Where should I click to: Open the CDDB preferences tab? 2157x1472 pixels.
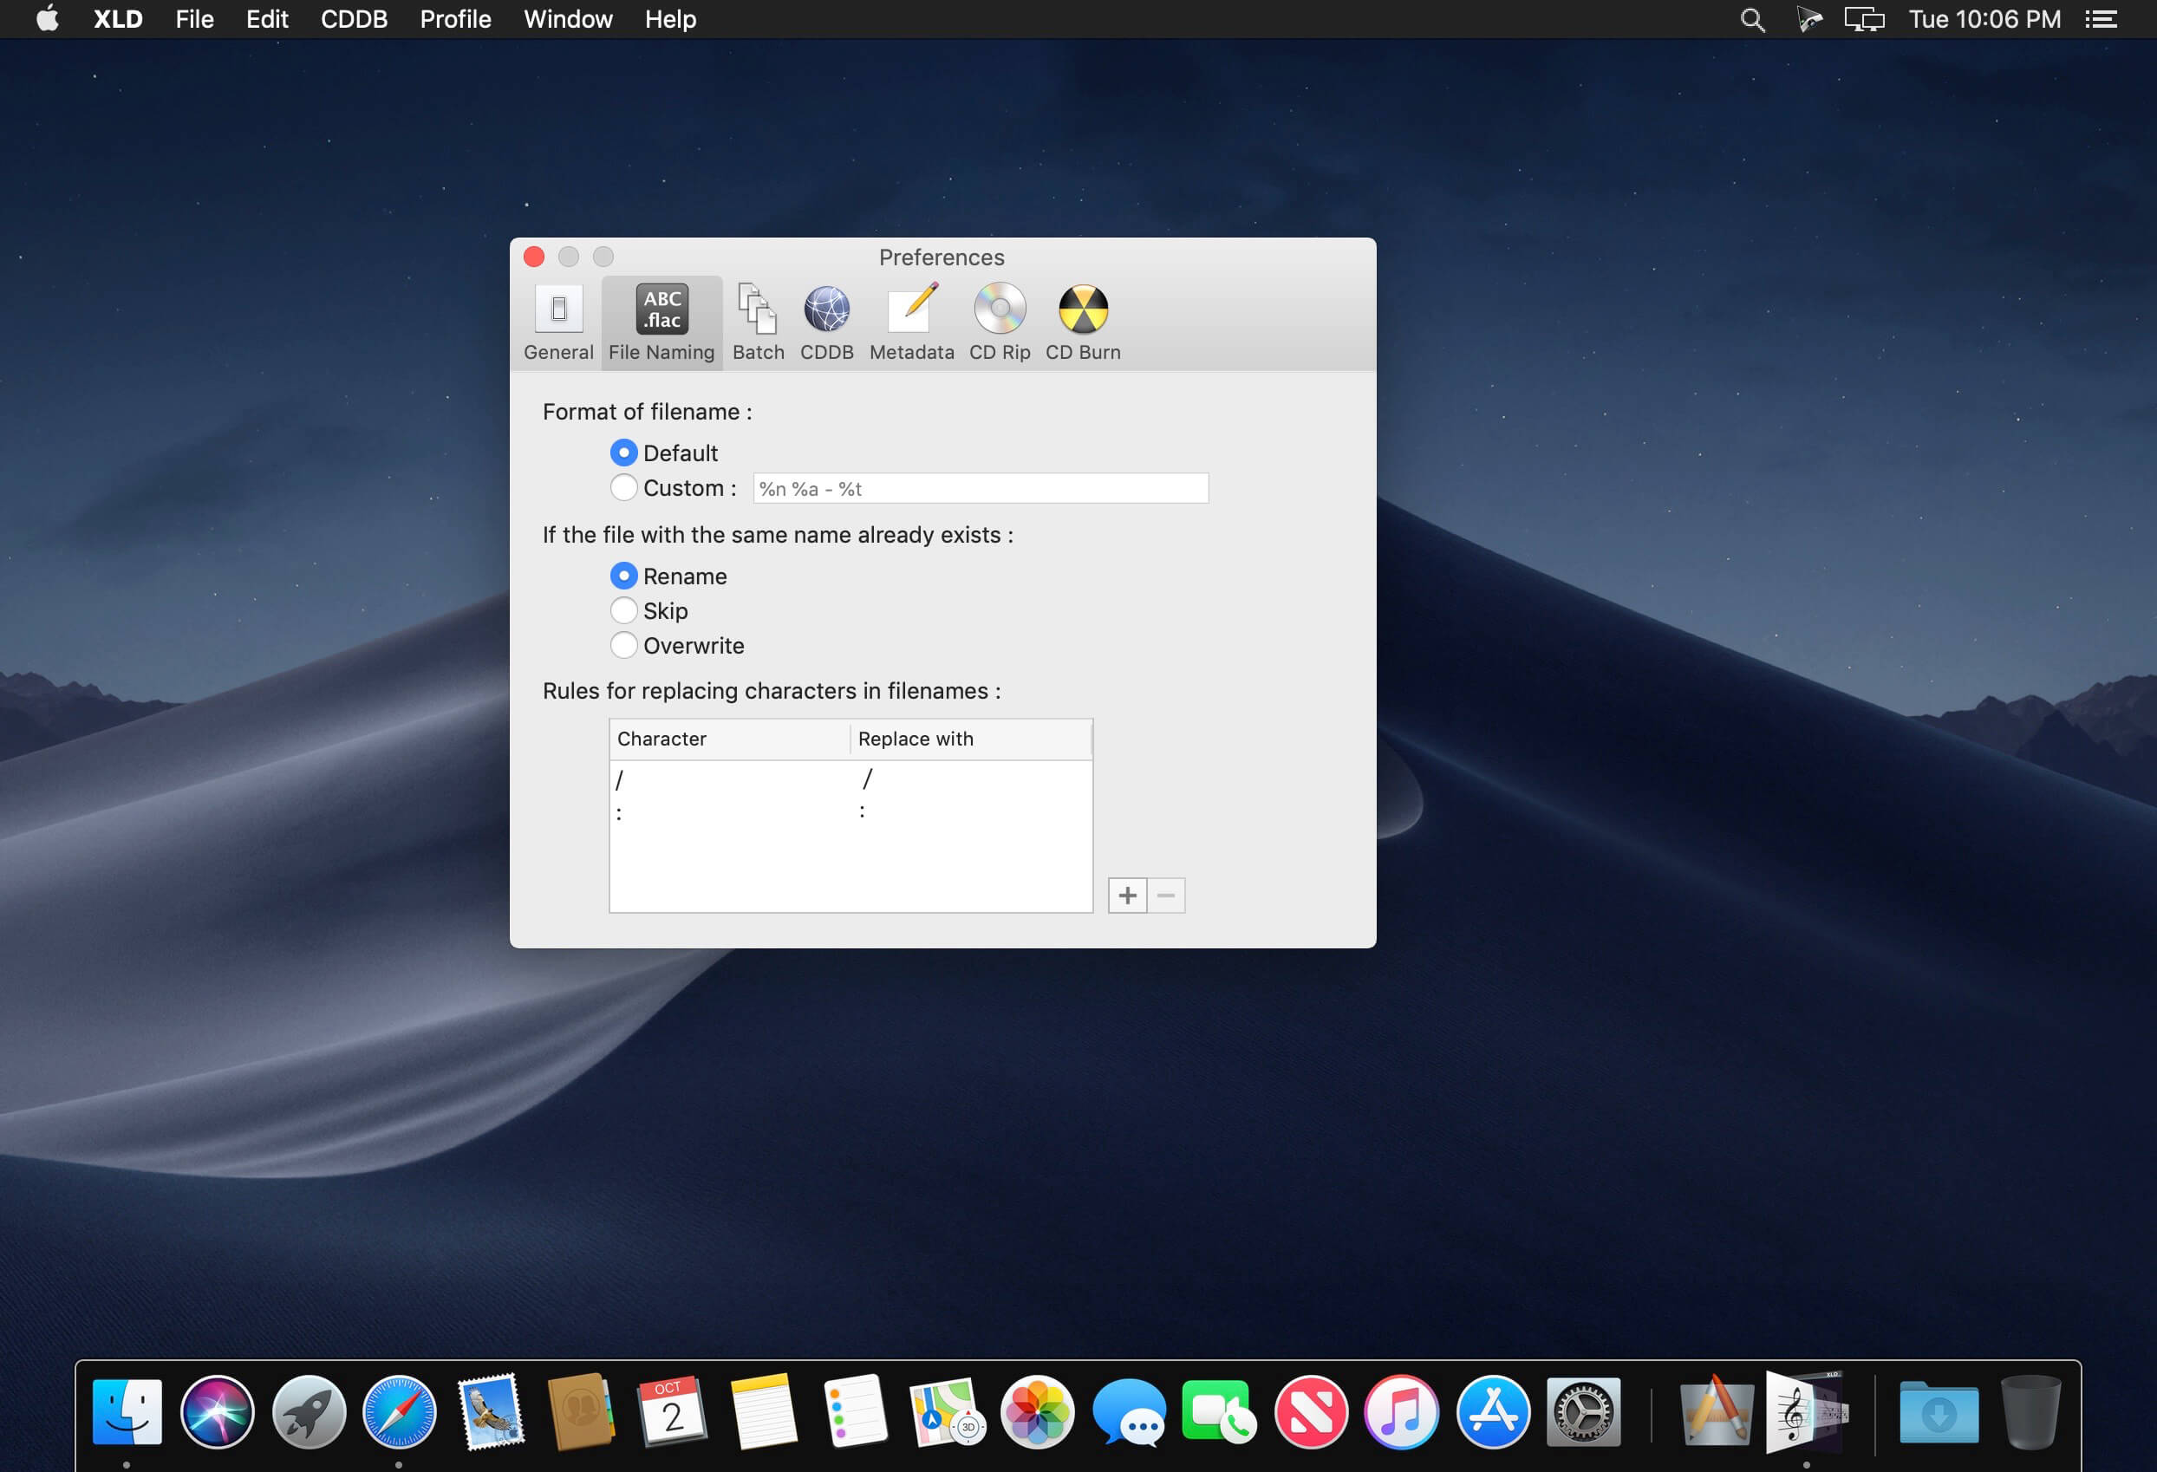tap(828, 320)
